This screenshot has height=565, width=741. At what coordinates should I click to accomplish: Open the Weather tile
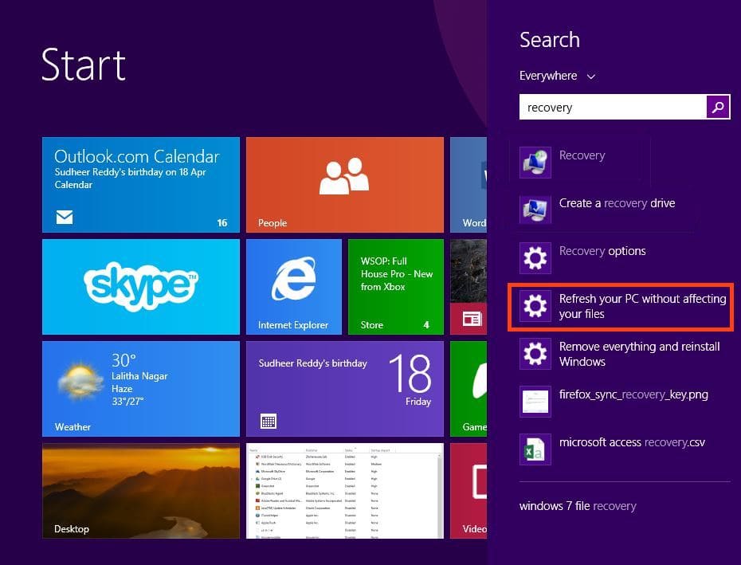tap(140, 388)
